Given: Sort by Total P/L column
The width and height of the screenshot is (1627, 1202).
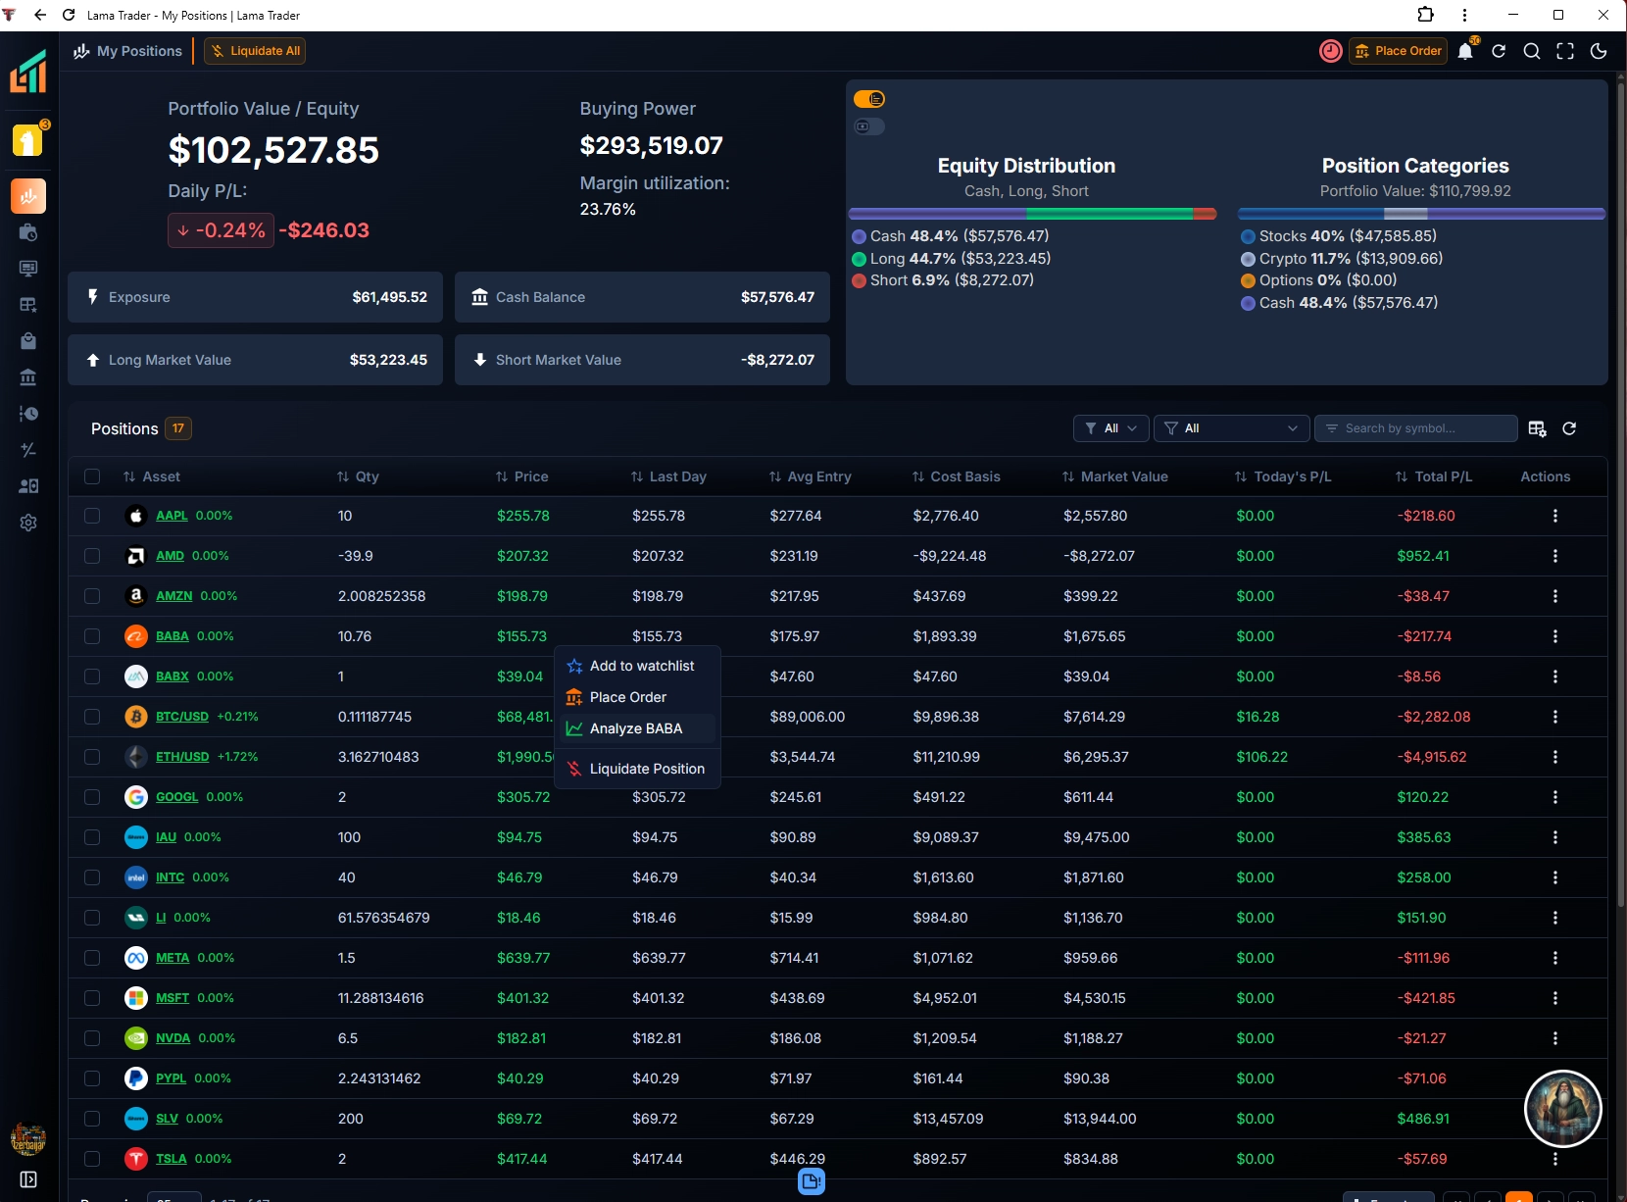Looking at the screenshot, I should pos(1434,476).
